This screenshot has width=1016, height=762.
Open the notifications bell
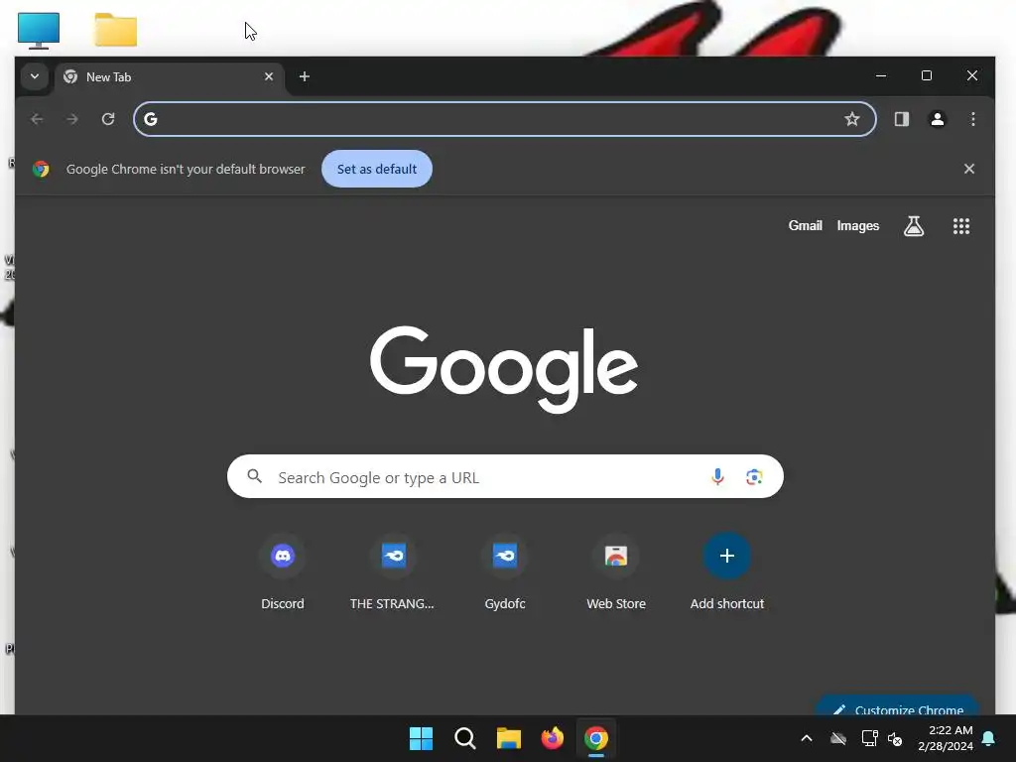[989, 738]
